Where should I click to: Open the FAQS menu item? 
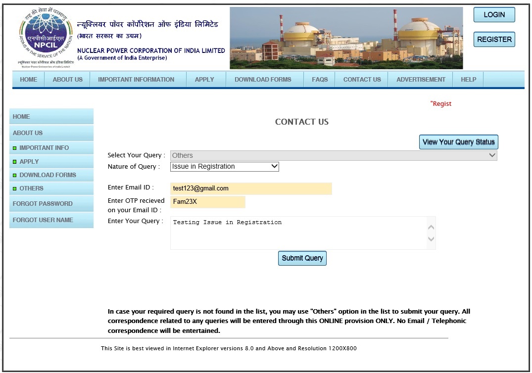coord(320,79)
